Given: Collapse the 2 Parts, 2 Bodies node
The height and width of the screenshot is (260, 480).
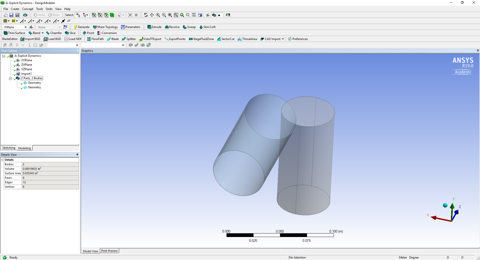Looking at the screenshot, I should click(10, 78).
